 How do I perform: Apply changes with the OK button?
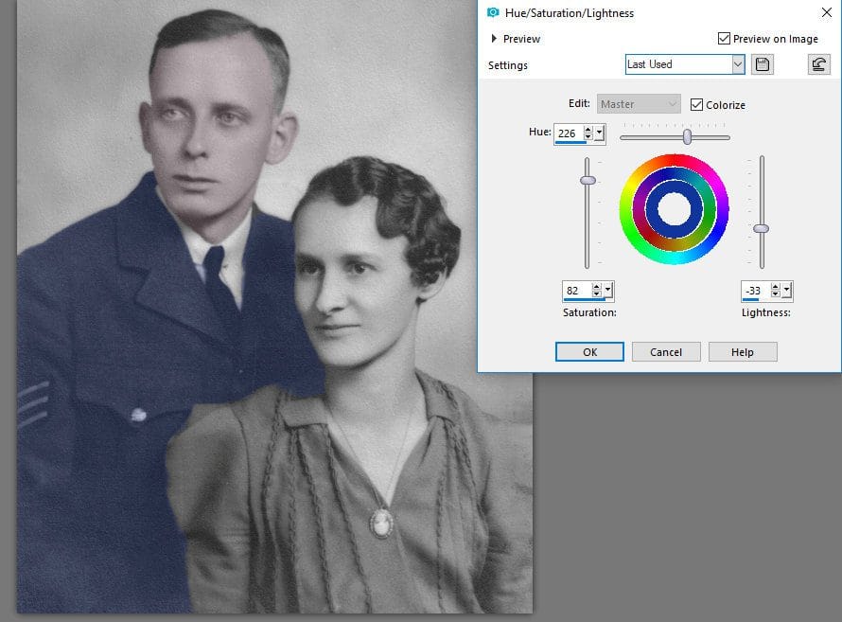coord(589,351)
